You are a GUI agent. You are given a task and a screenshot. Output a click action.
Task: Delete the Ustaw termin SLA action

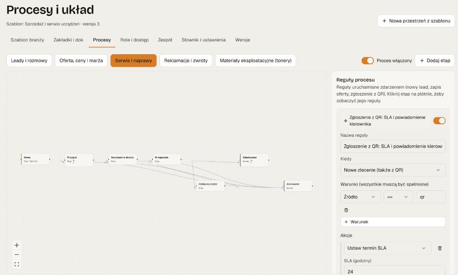point(440,248)
